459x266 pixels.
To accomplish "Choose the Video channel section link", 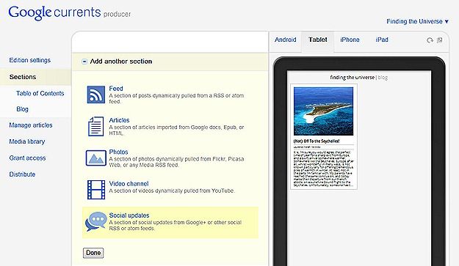I will coord(129,184).
